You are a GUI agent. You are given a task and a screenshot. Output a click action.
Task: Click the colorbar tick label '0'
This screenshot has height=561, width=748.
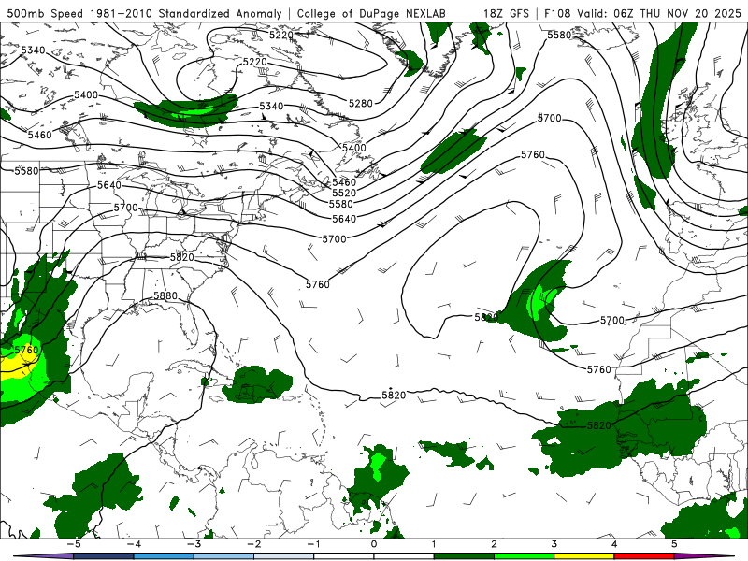point(374,544)
